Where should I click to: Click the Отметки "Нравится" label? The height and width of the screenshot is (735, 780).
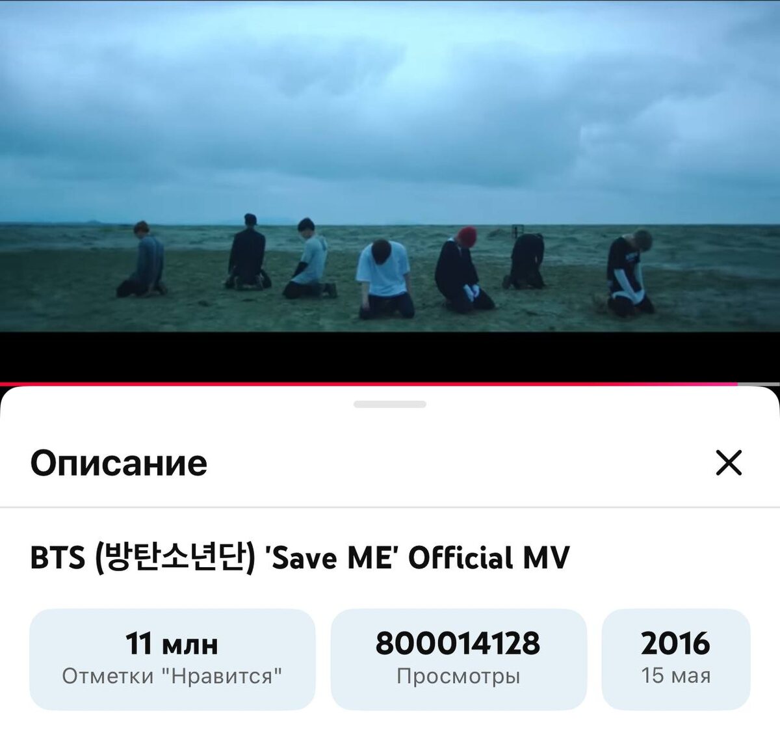[x=172, y=676]
